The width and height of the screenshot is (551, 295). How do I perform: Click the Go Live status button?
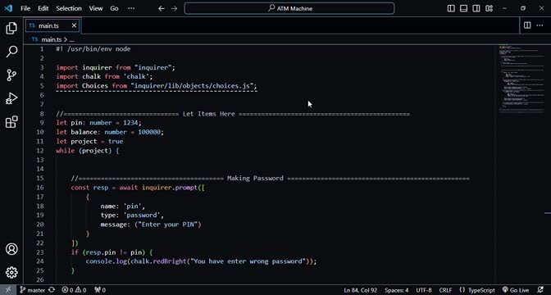tap(516, 290)
